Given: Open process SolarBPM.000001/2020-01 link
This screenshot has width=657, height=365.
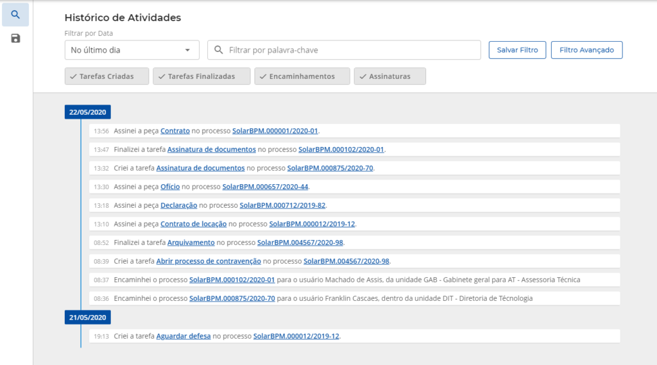Looking at the screenshot, I should click(275, 131).
